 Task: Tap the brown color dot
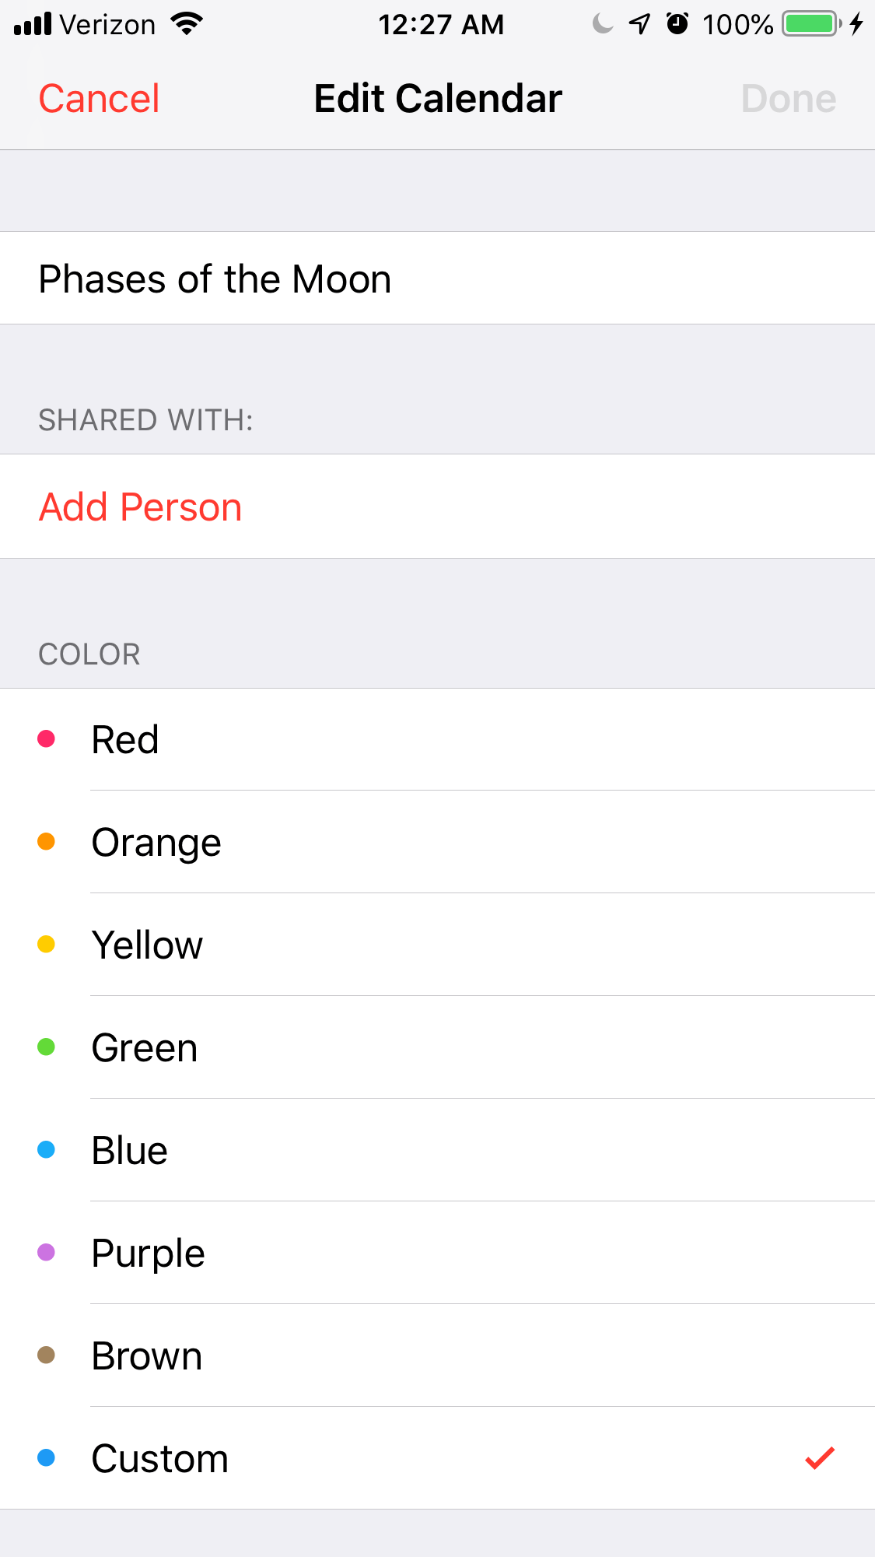point(47,1355)
